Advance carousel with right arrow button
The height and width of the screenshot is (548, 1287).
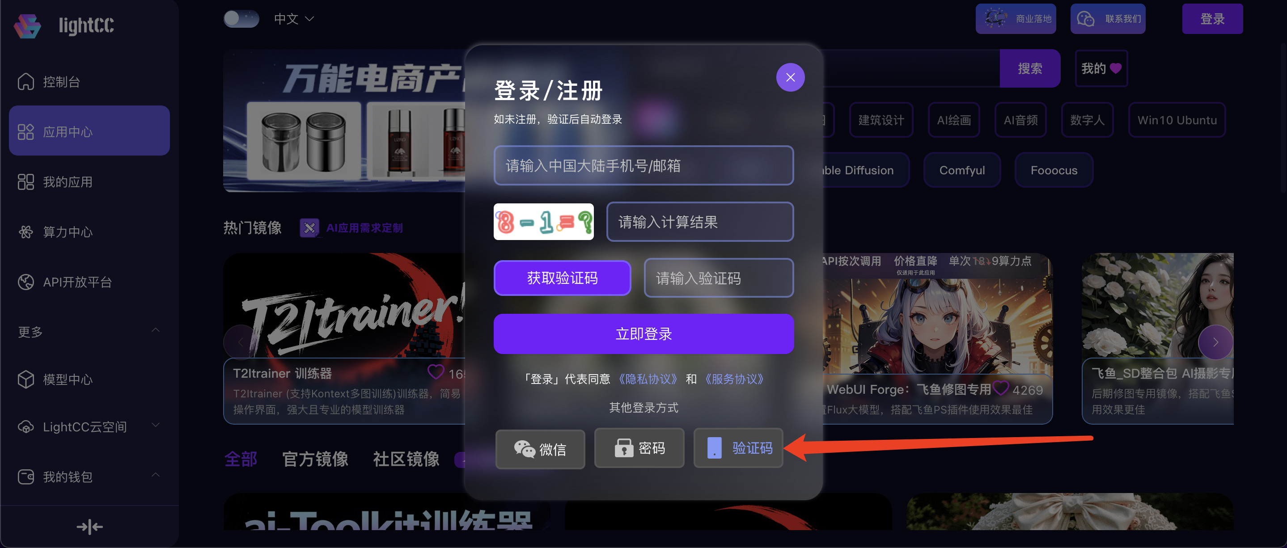(1215, 342)
